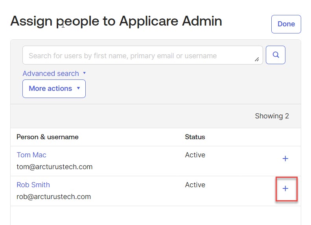Expand the Advanced search arrow
The image size is (311, 225).
(85, 73)
